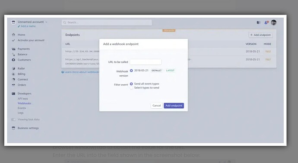298x163 pixels.
Task: Select Send all event types radio
Action: [x=131, y=84]
